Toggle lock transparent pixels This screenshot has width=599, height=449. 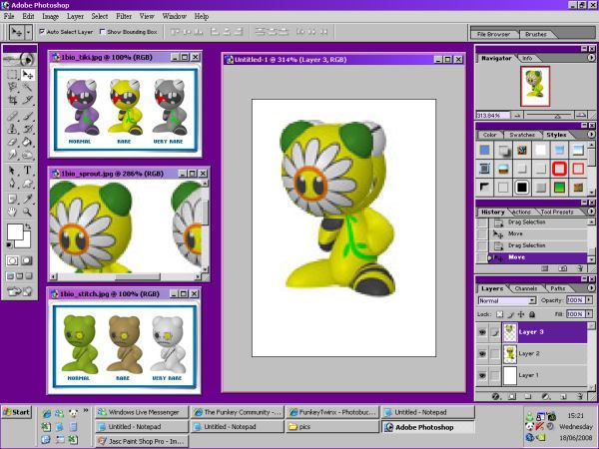coord(499,314)
